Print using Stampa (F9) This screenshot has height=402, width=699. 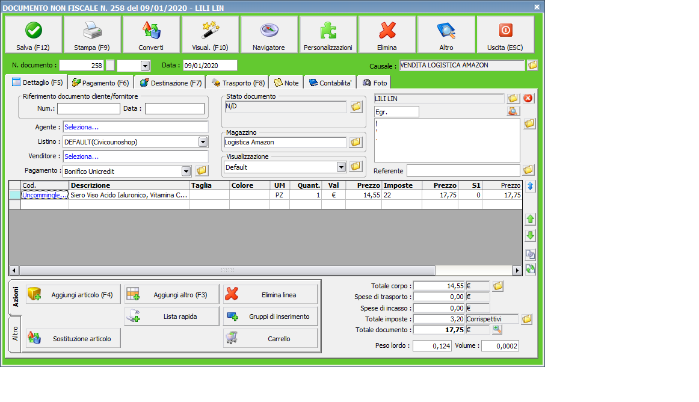click(x=92, y=35)
